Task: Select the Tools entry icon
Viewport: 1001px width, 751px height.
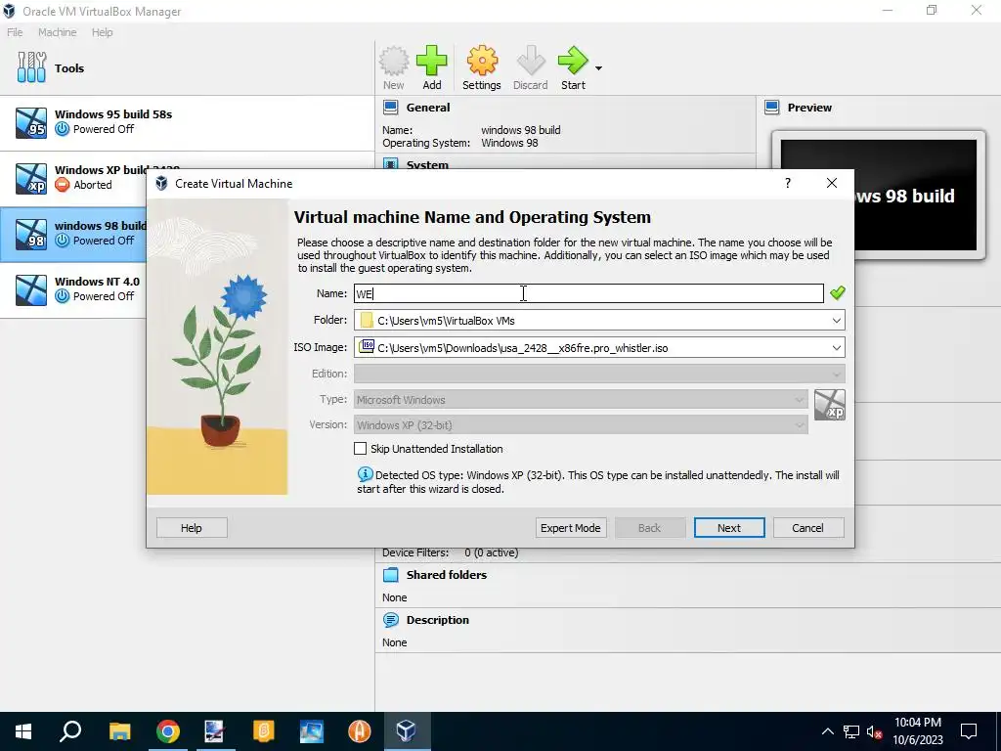Action: (32, 67)
